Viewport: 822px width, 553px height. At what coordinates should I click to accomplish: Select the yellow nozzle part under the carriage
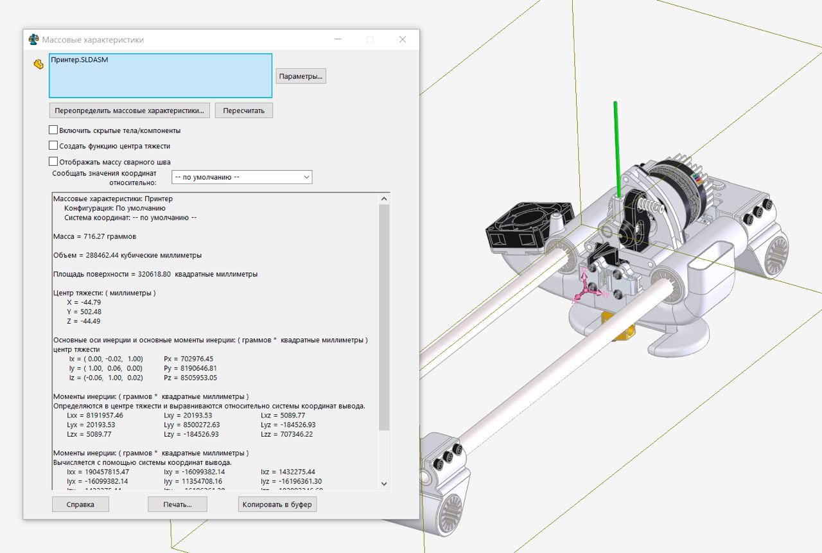point(618,327)
